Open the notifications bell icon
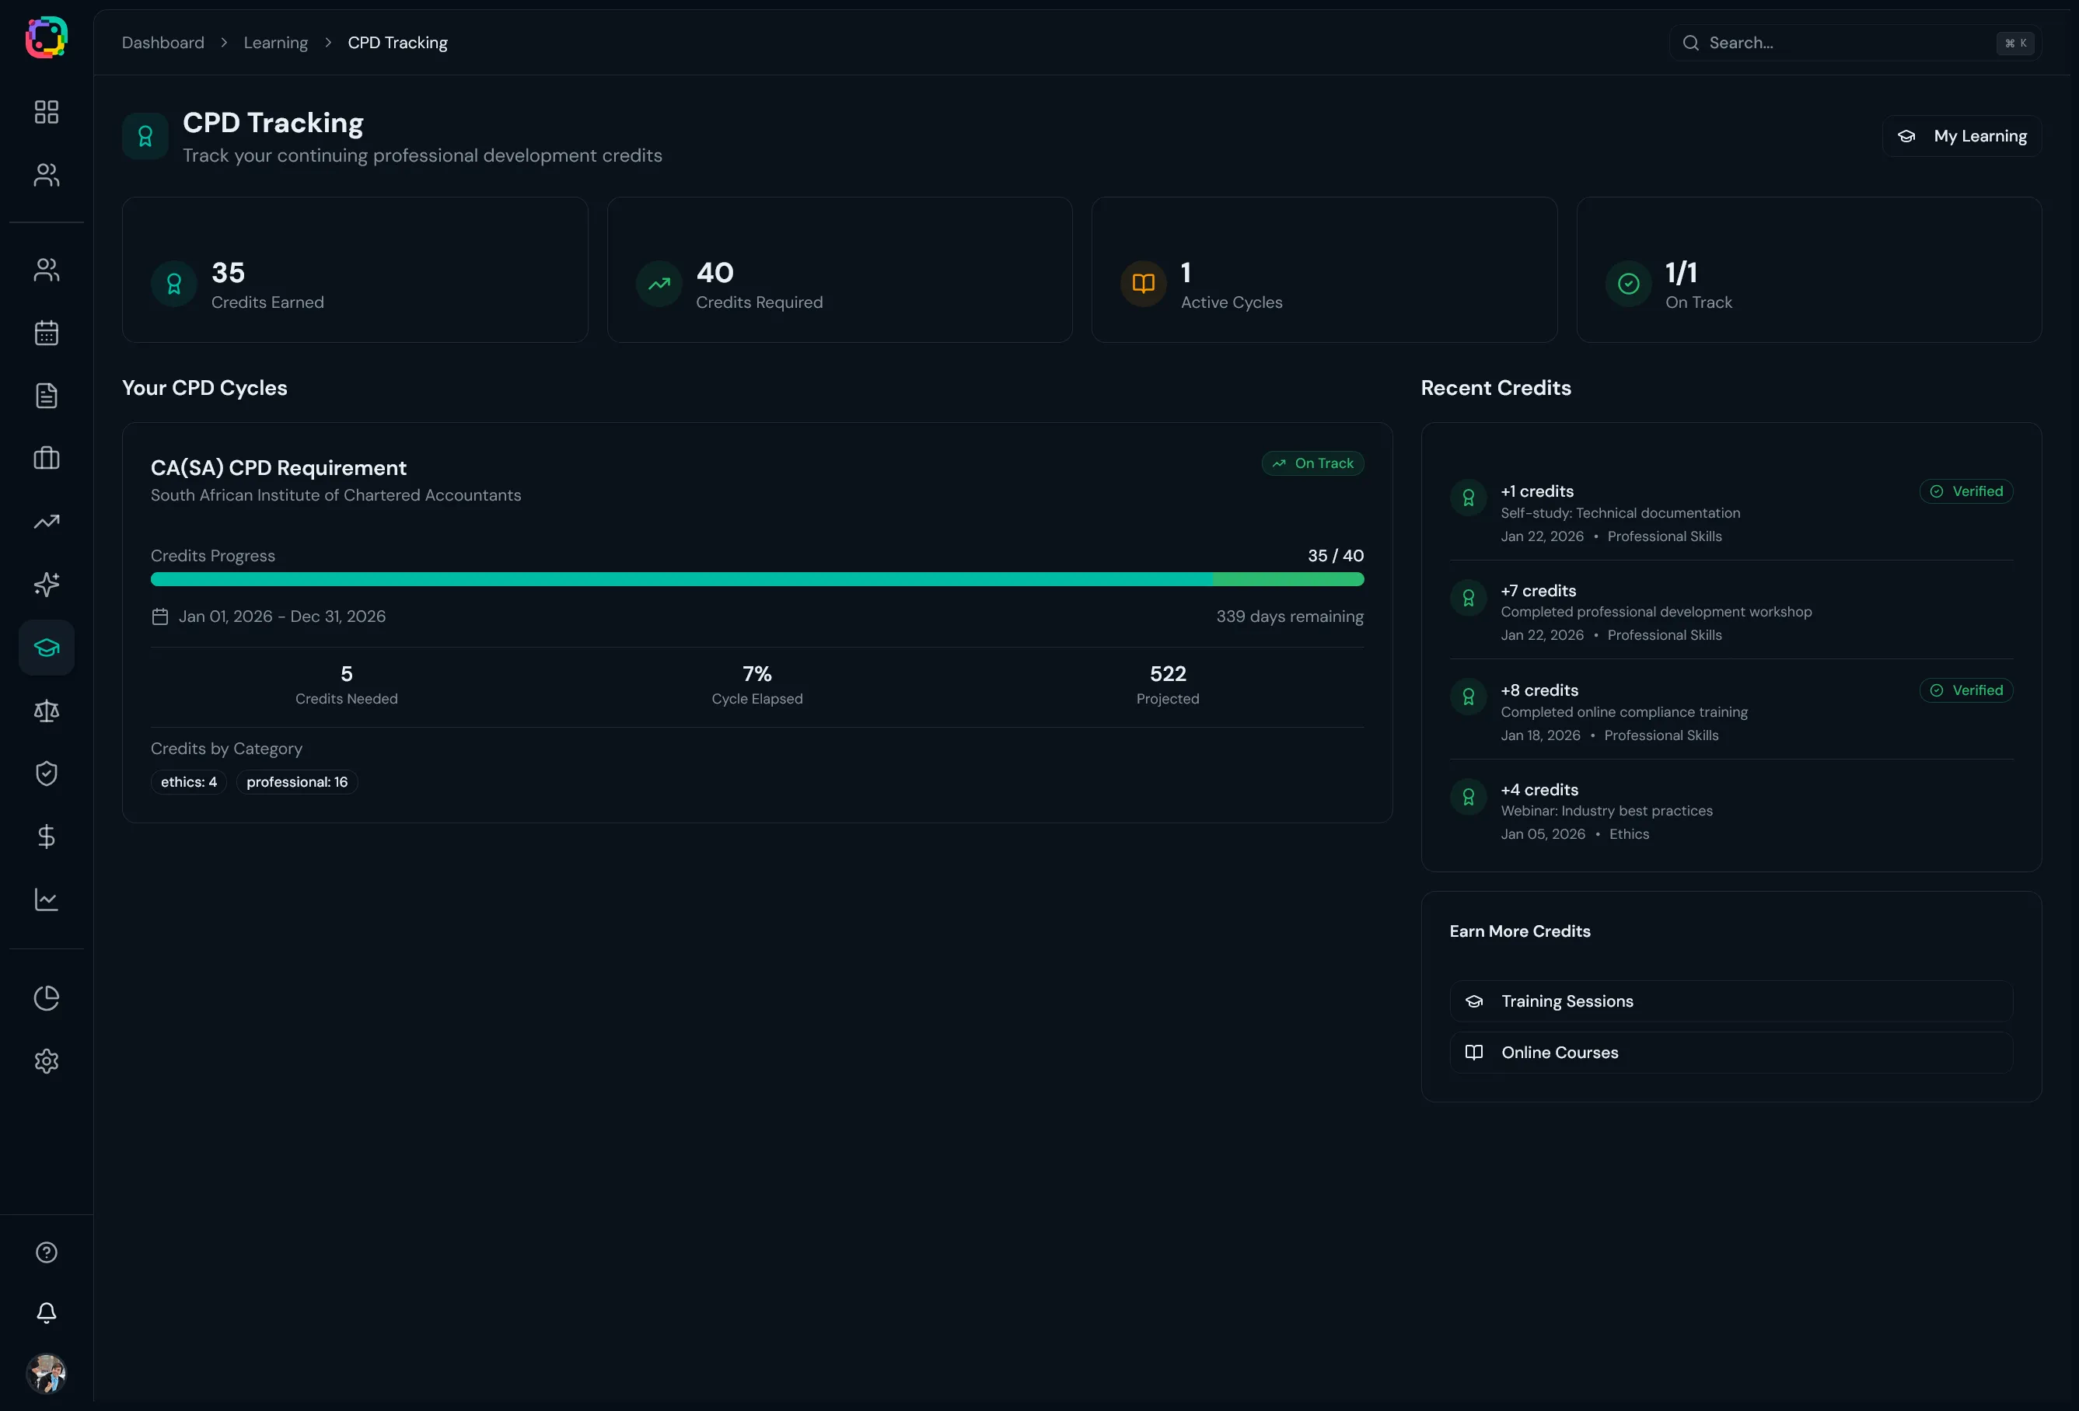The image size is (2079, 1411). tap(47, 1312)
